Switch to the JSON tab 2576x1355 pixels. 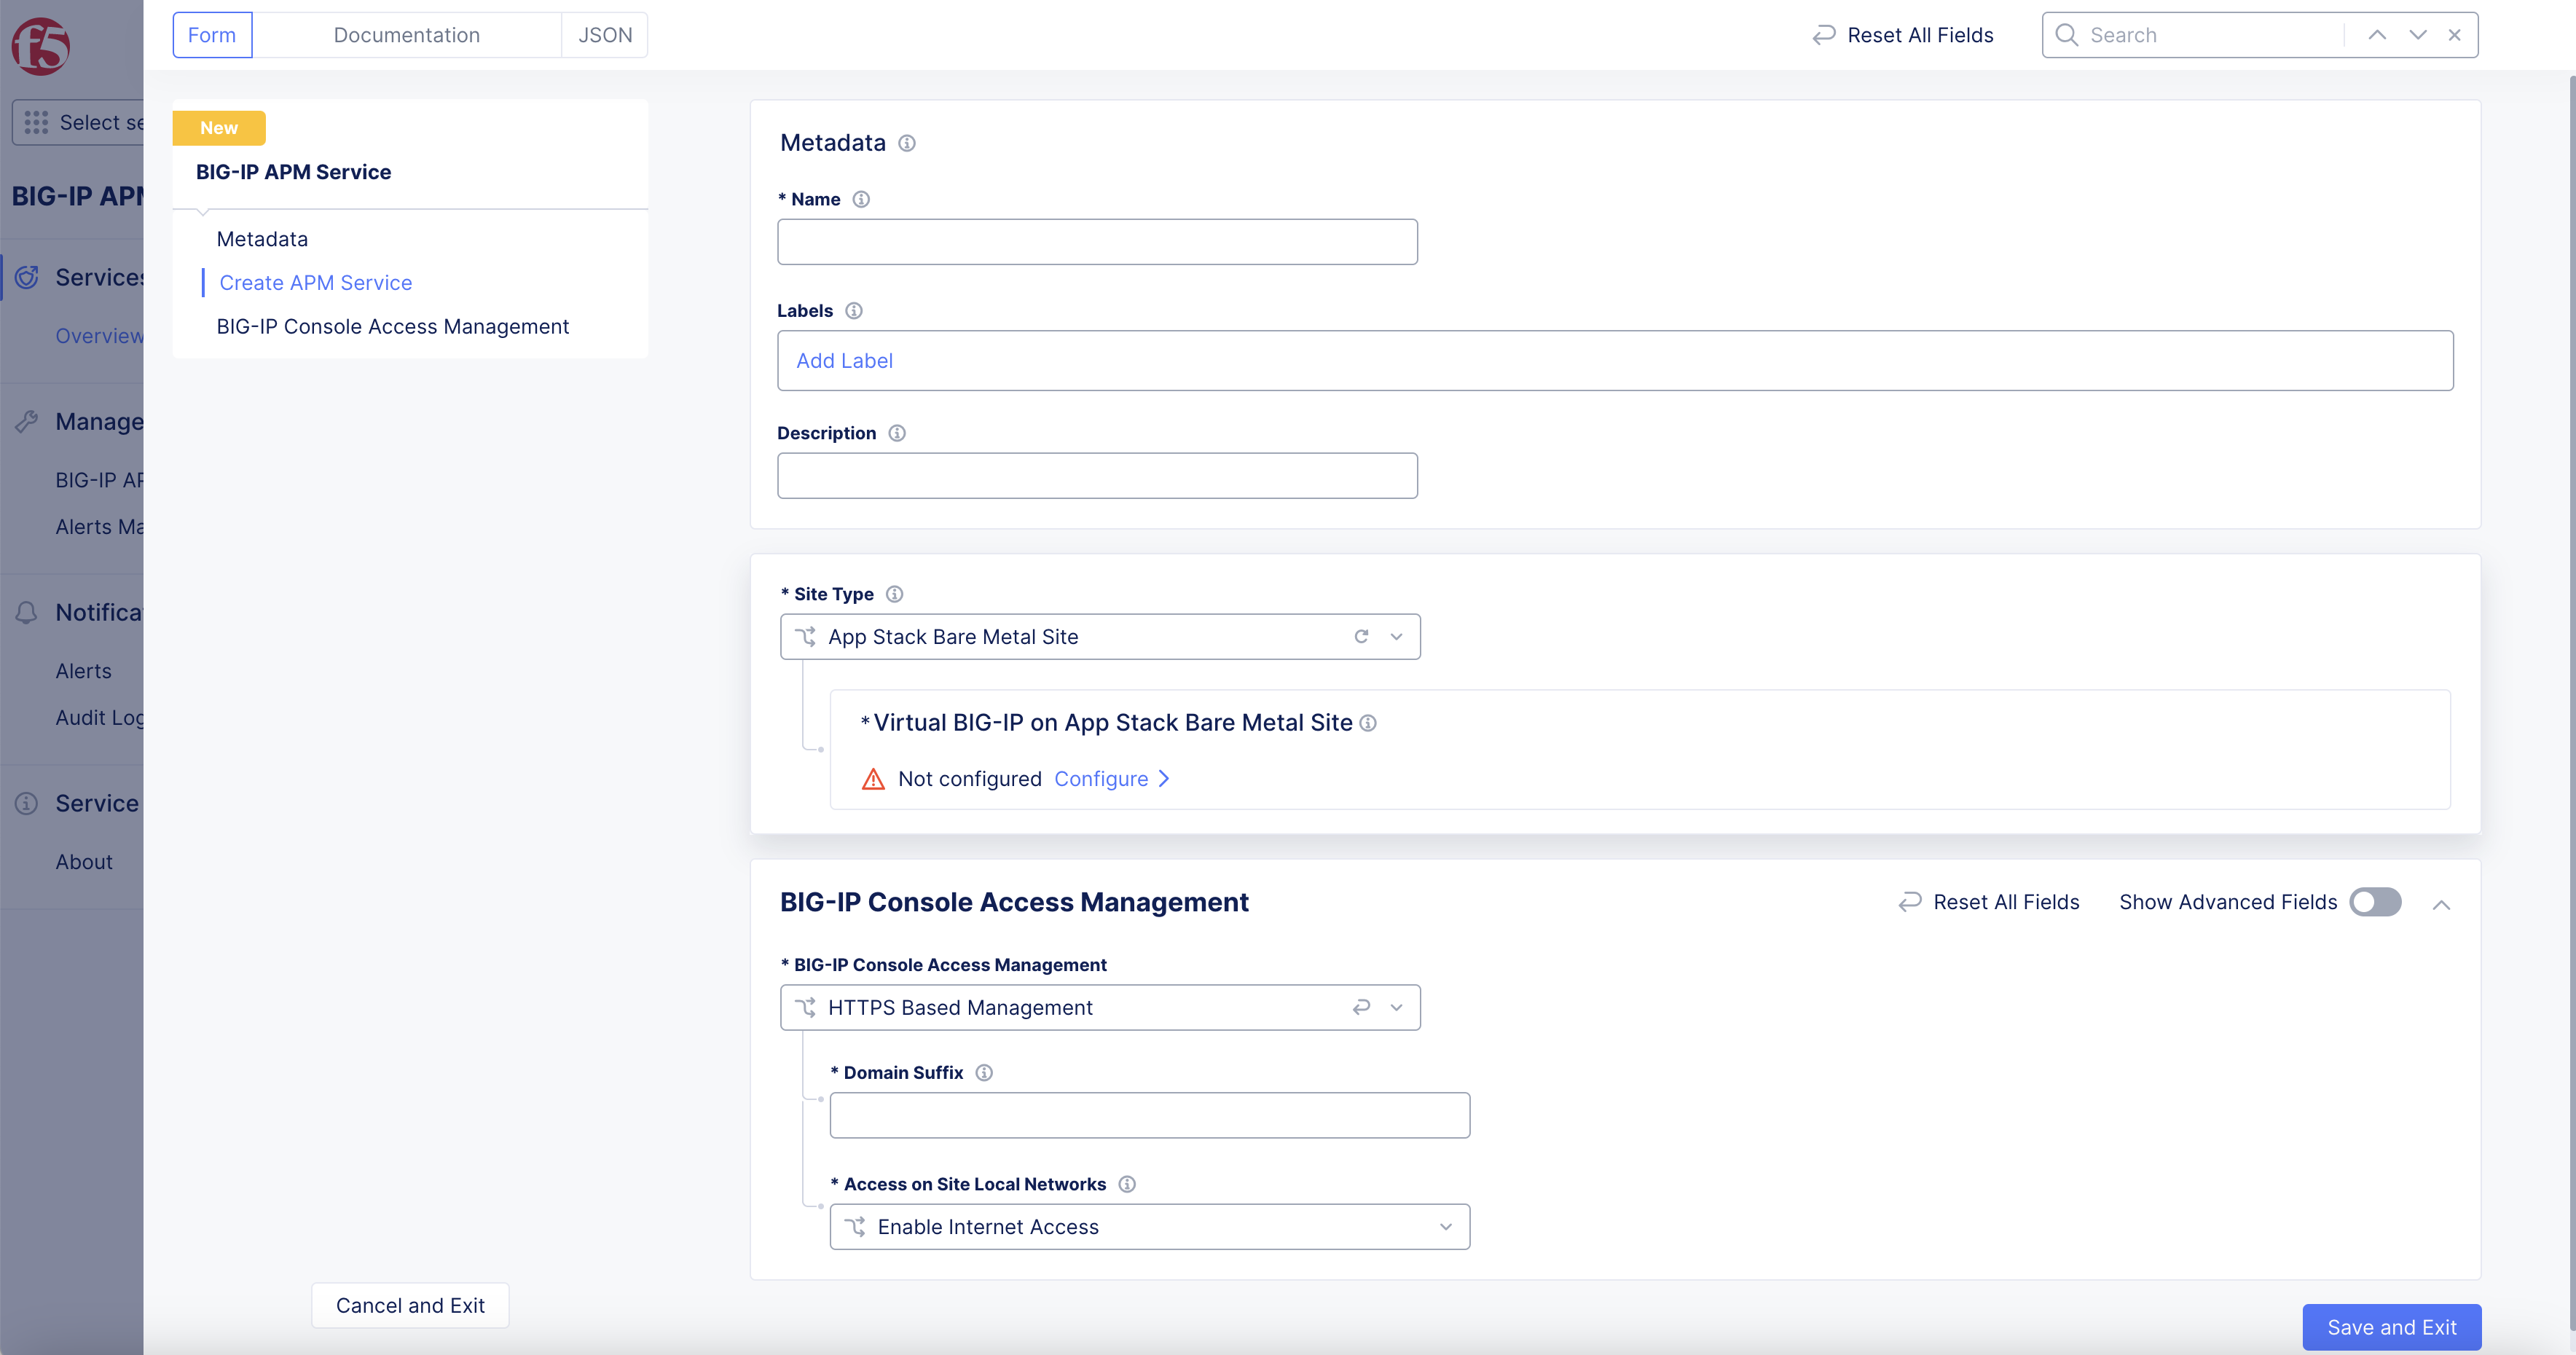point(604,35)
